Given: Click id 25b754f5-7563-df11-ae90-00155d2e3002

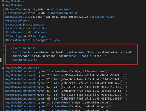Looking at the screenshot, I should (x=92, y=99).
